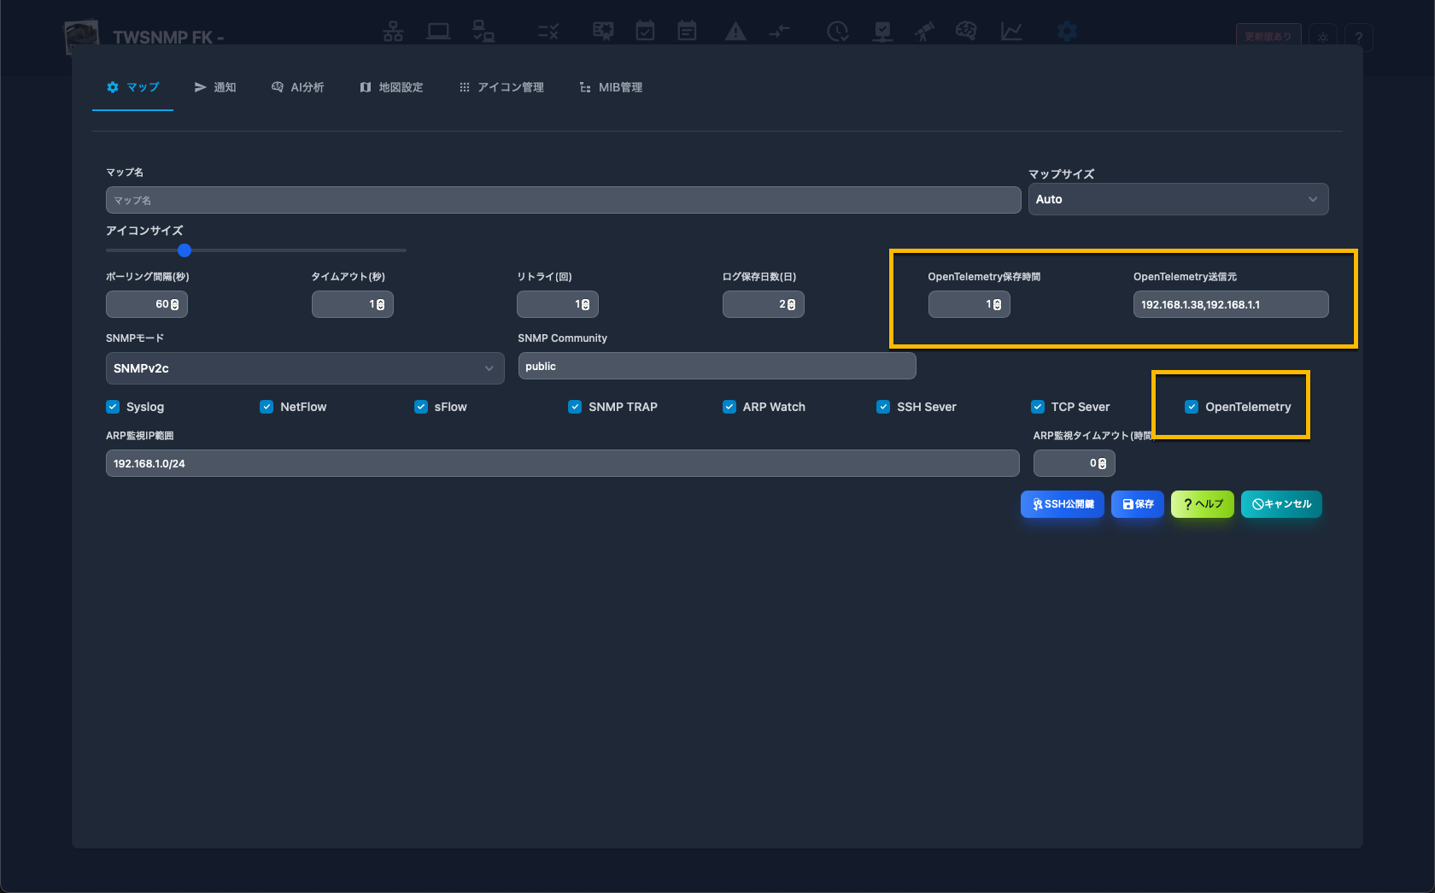Click the 更新版あり update badge
This screenshot has height=893, width=1435.
point(1268,36)
